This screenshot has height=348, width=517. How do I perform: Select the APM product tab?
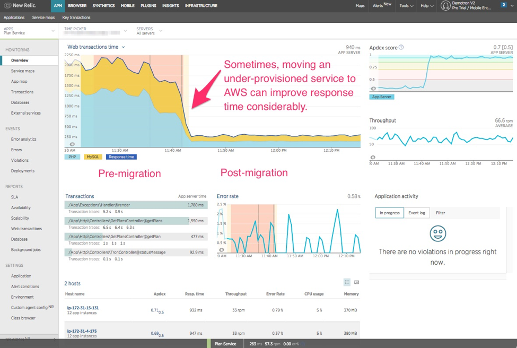click(58, 6)
